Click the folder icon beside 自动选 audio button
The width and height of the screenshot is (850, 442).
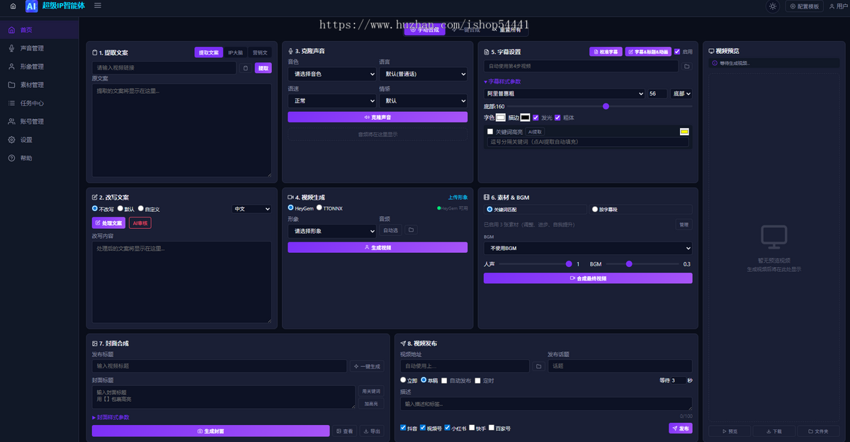pyautogui.click(x=411, y=230)
